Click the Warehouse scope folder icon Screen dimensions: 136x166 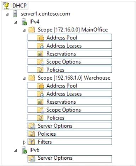click(32, 78)
